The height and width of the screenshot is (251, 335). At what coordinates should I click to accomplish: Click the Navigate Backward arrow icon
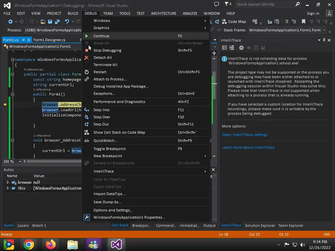(x=10, y=22)
